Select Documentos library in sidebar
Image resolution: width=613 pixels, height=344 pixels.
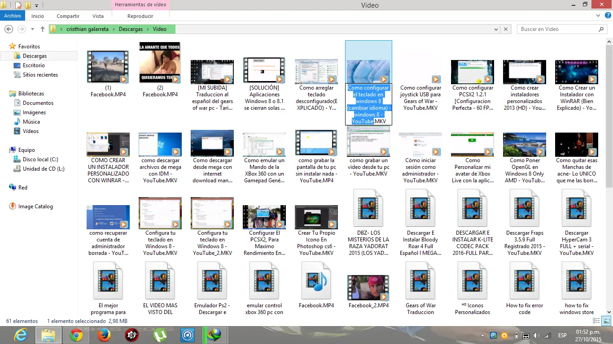[x=34, y=103]
